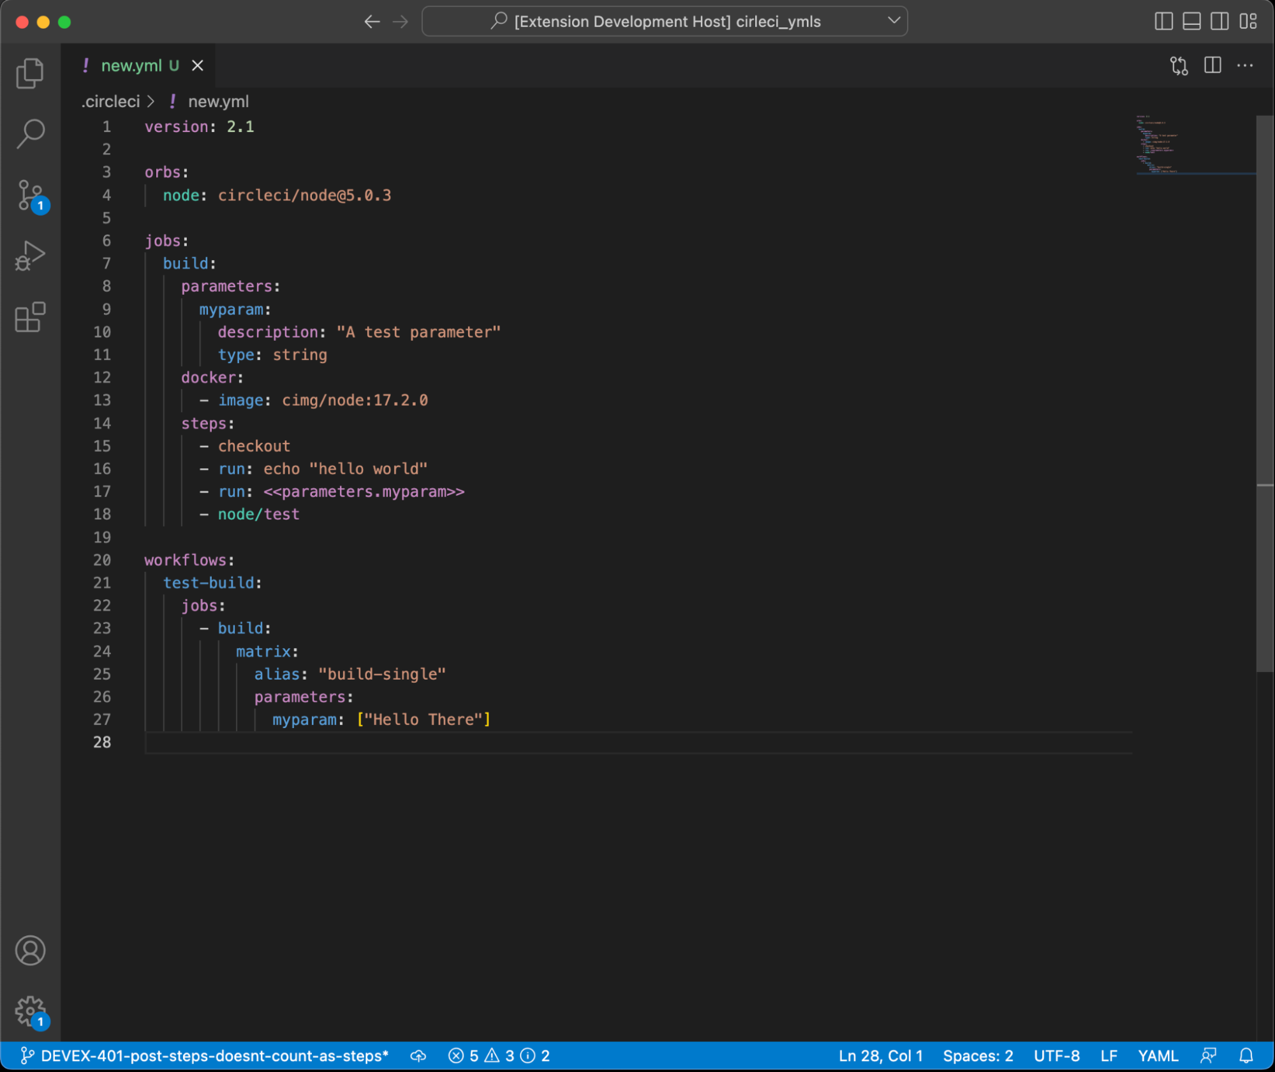Change language mode via the YAML indicator
The width and height of the screenshot is (1275, 1072).
(1158, 1056)
